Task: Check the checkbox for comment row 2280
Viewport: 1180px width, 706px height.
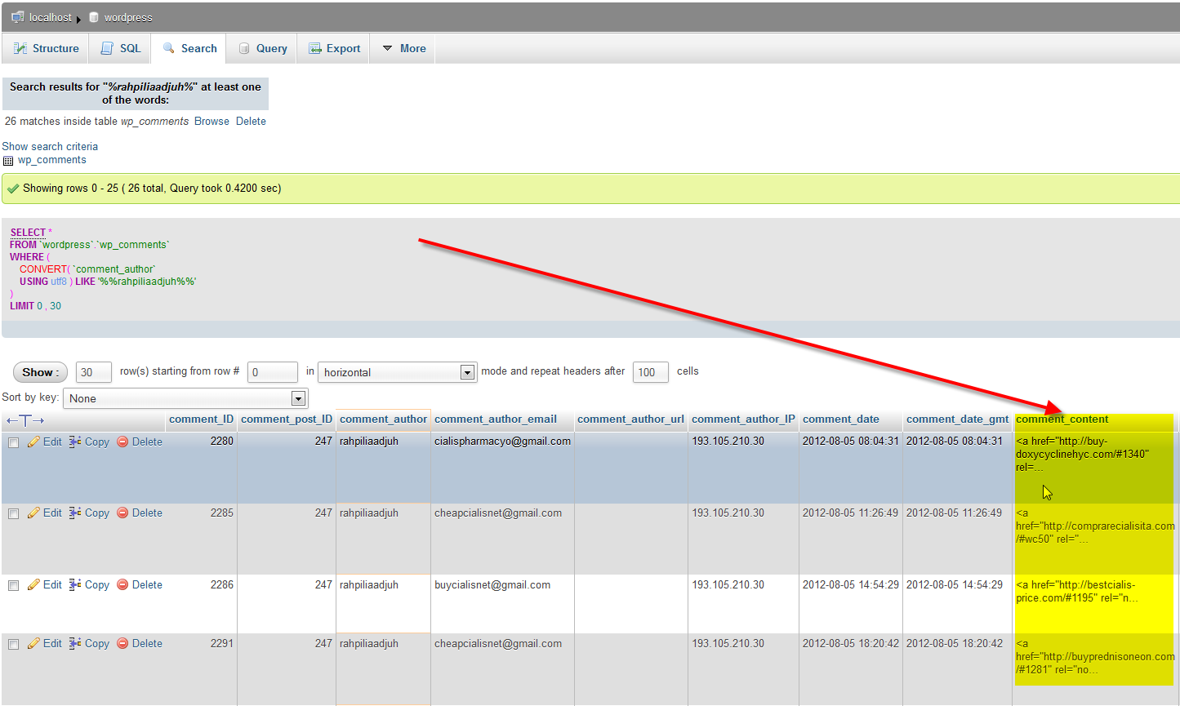Action: [13, 442]
